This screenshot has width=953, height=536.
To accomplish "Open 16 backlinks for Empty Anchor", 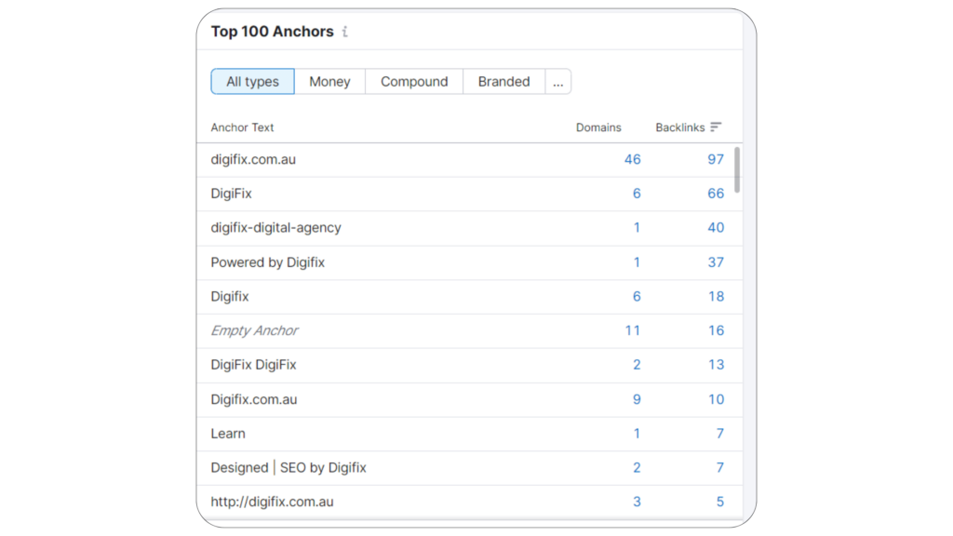I will 716,330.
